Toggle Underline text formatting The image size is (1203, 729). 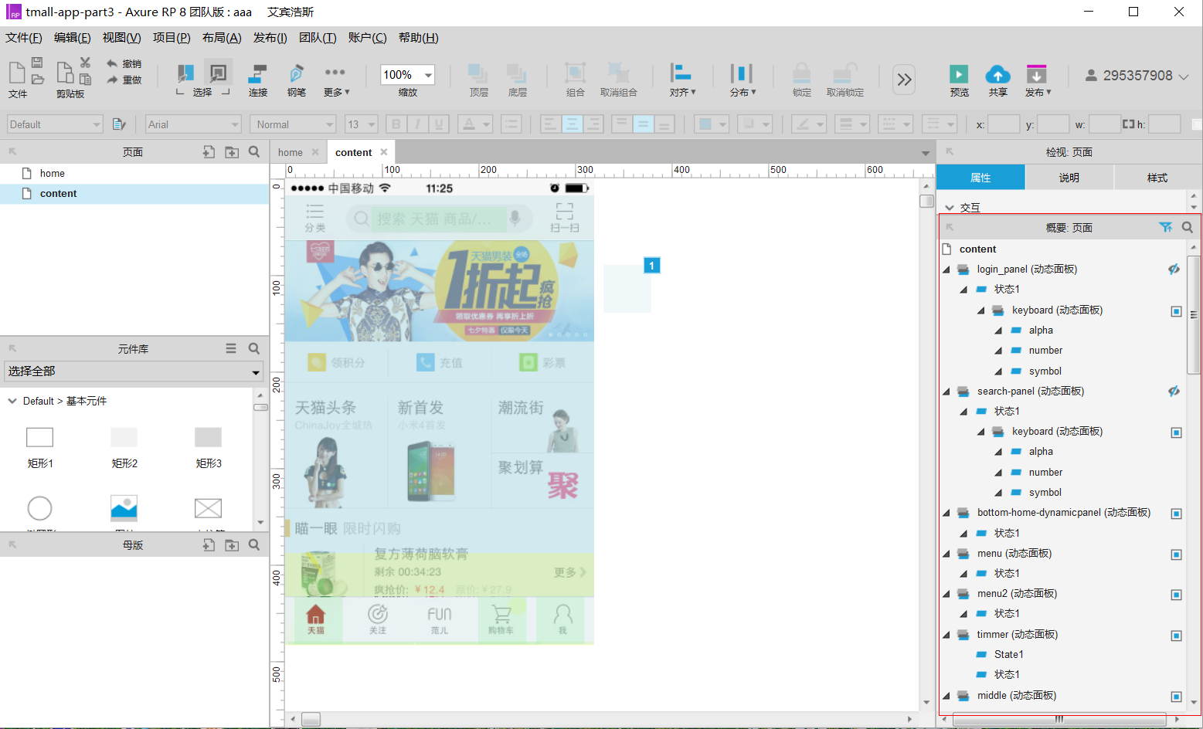click(x=440, y=124)
